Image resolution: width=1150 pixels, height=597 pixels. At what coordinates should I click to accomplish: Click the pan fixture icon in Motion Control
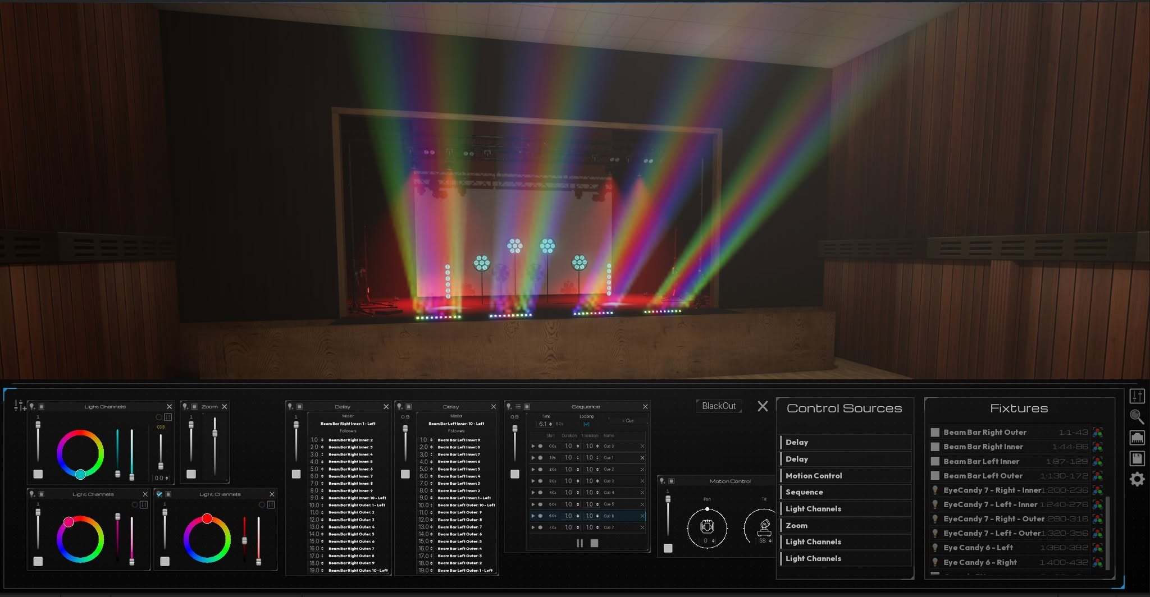707,526
